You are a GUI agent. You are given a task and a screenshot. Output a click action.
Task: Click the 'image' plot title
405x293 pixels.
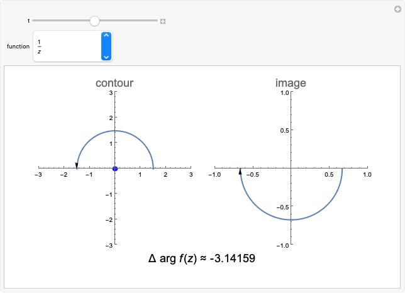[x=291, y=83]
